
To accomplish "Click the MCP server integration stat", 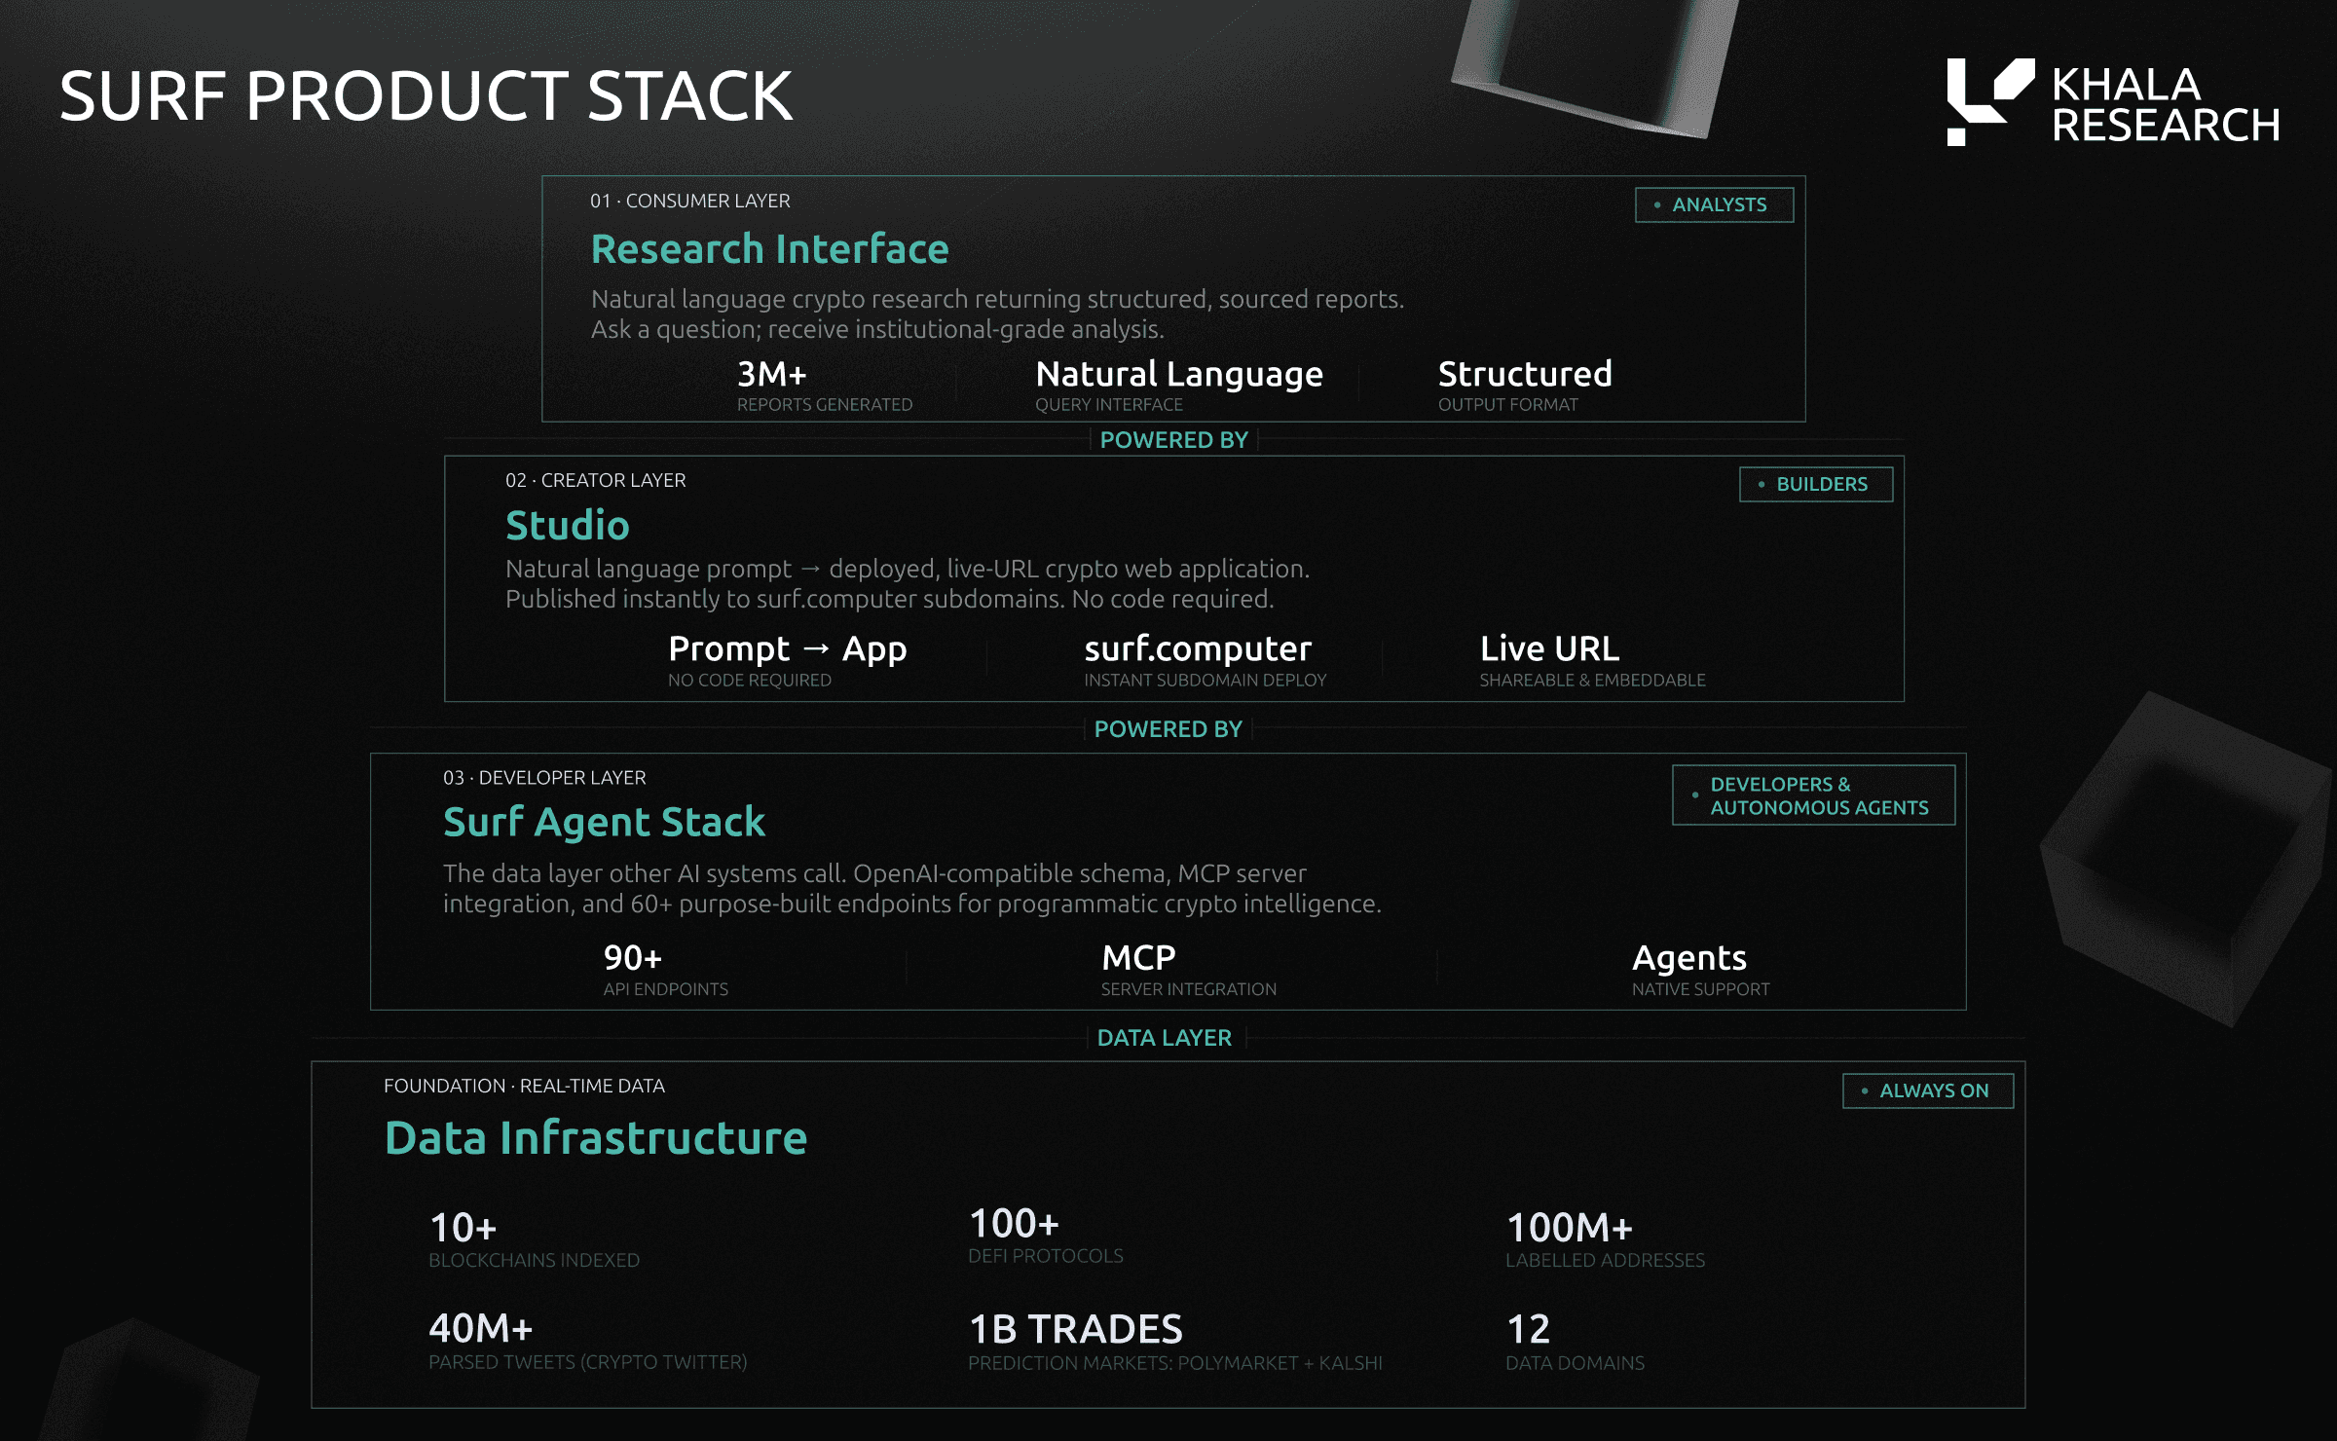I will point(1138,958).
